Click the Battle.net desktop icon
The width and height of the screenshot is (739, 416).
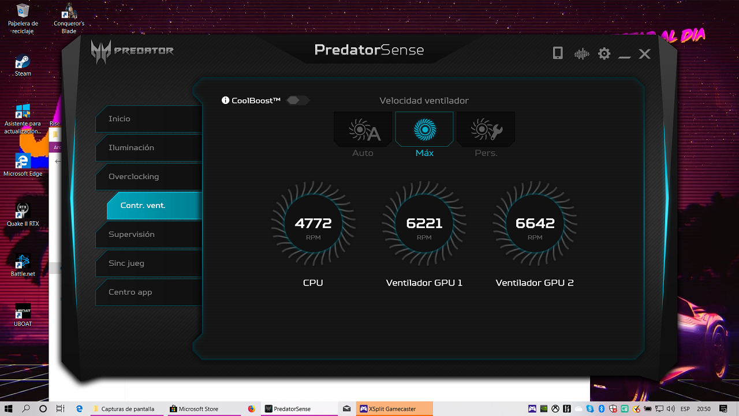(23, 265)
